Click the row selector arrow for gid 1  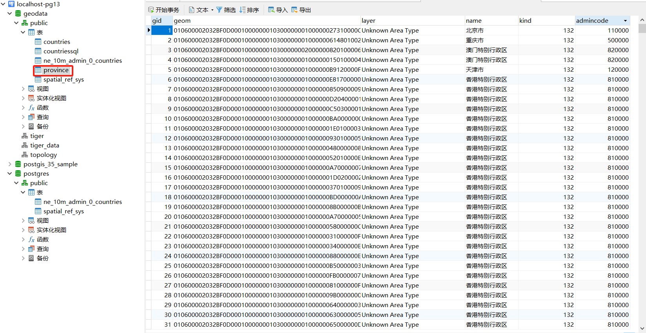point(149,30)
